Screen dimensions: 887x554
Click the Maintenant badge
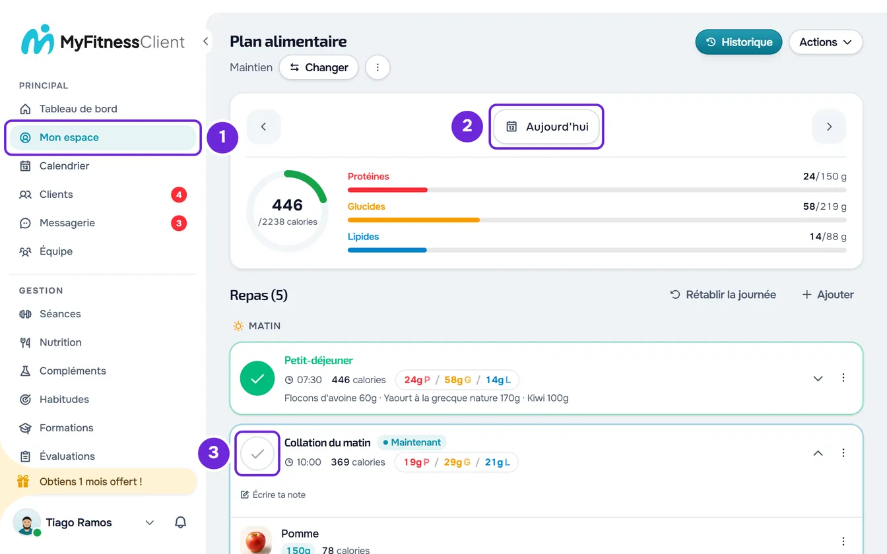[412, 443]
